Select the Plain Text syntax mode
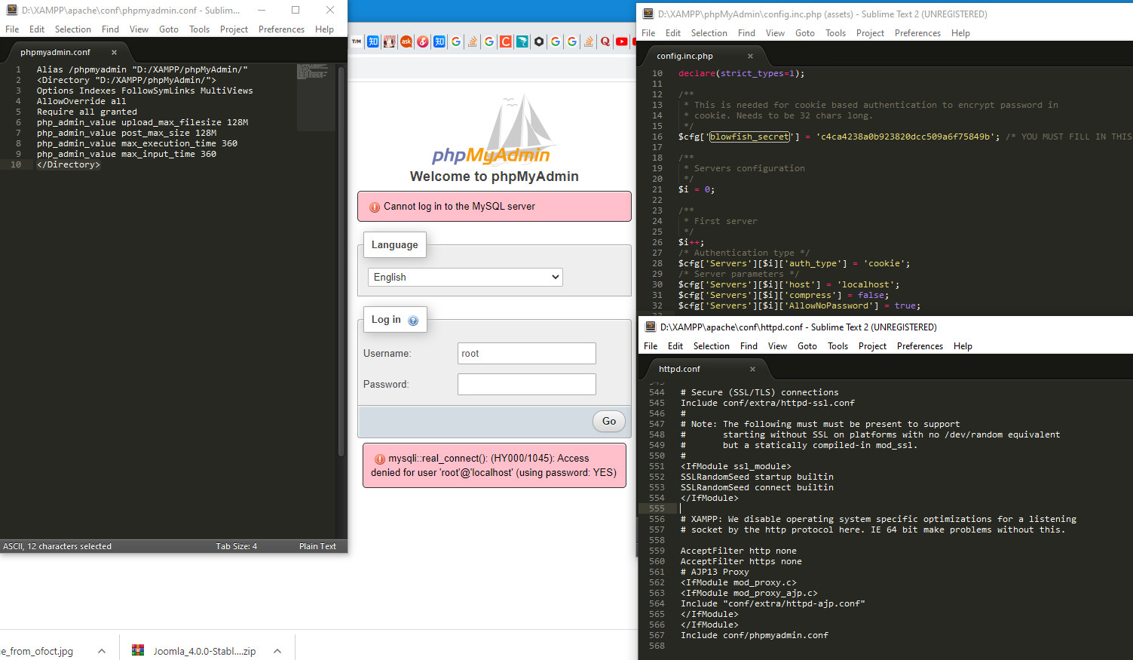1133x660 pixels. [x=317, y=545]
